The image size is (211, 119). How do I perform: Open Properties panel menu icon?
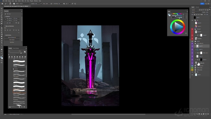tap(22, 11)
